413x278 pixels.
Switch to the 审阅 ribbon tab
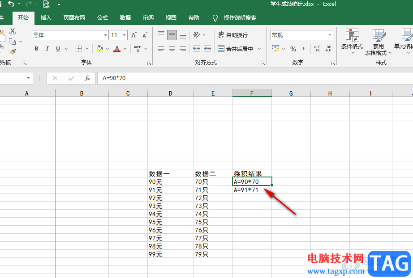pyautogui.click(x=148, y=17)
